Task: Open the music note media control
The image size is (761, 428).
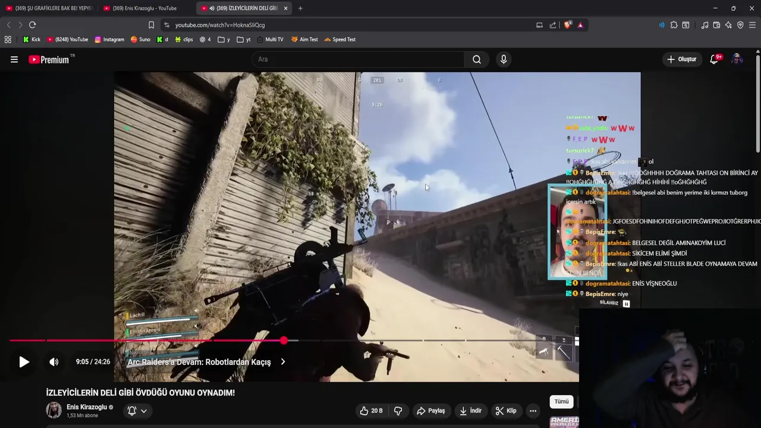Action: click(705, 25)
